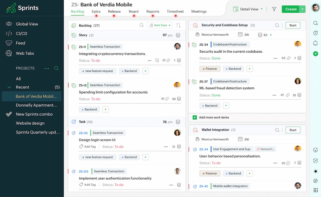Screen dimensions: 321x197
Task: Click the green Create button
Action: tap(291, 9)
